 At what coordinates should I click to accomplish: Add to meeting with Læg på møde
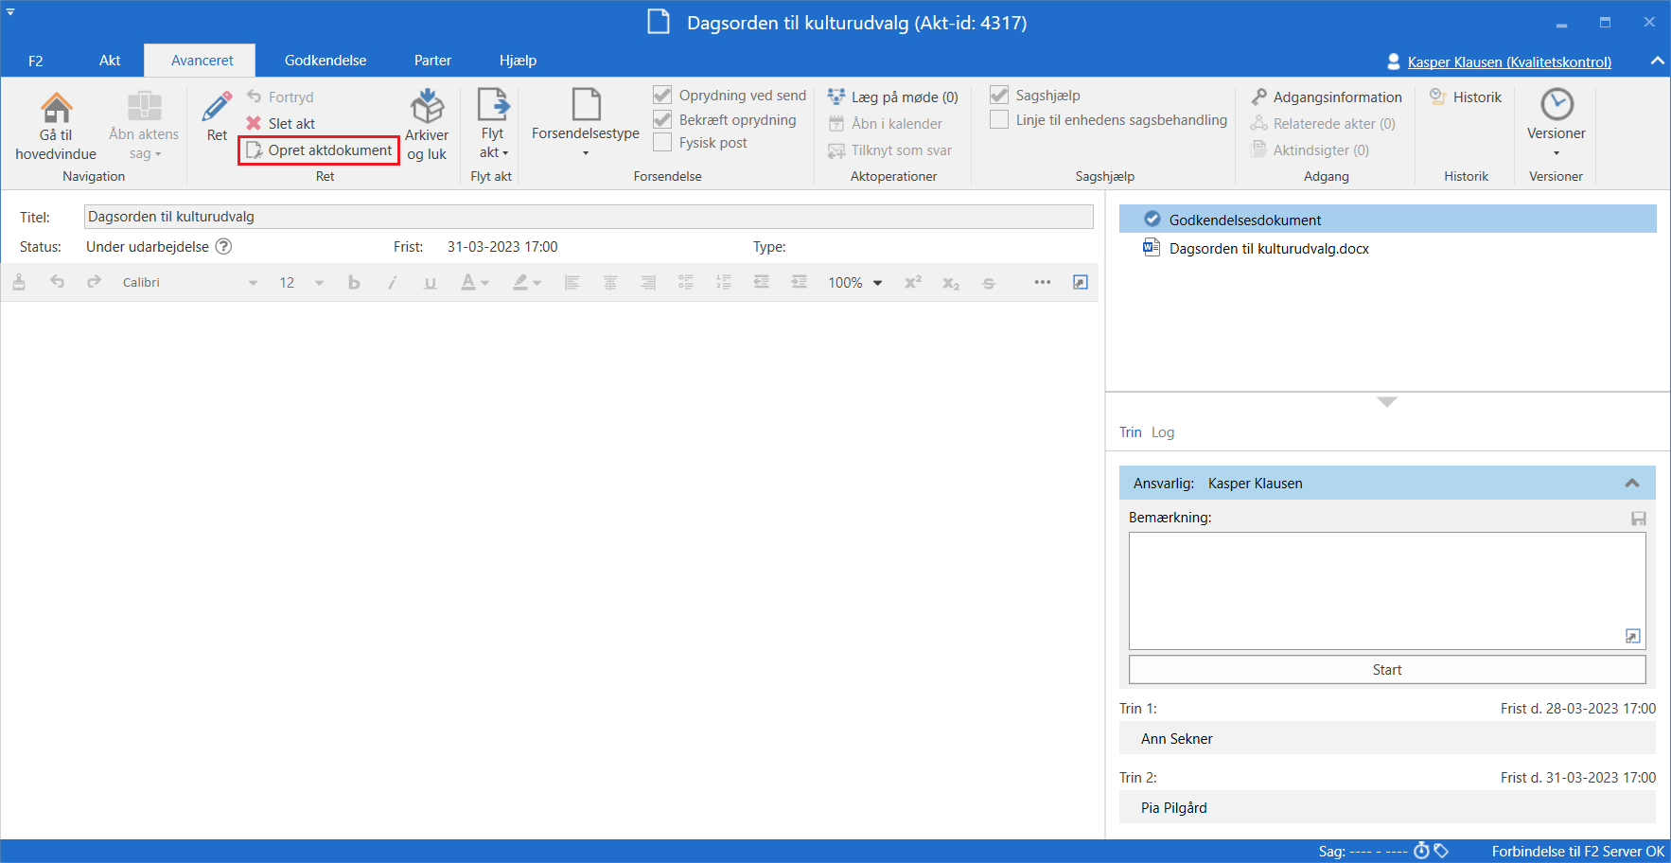click(x=892, y=97)
